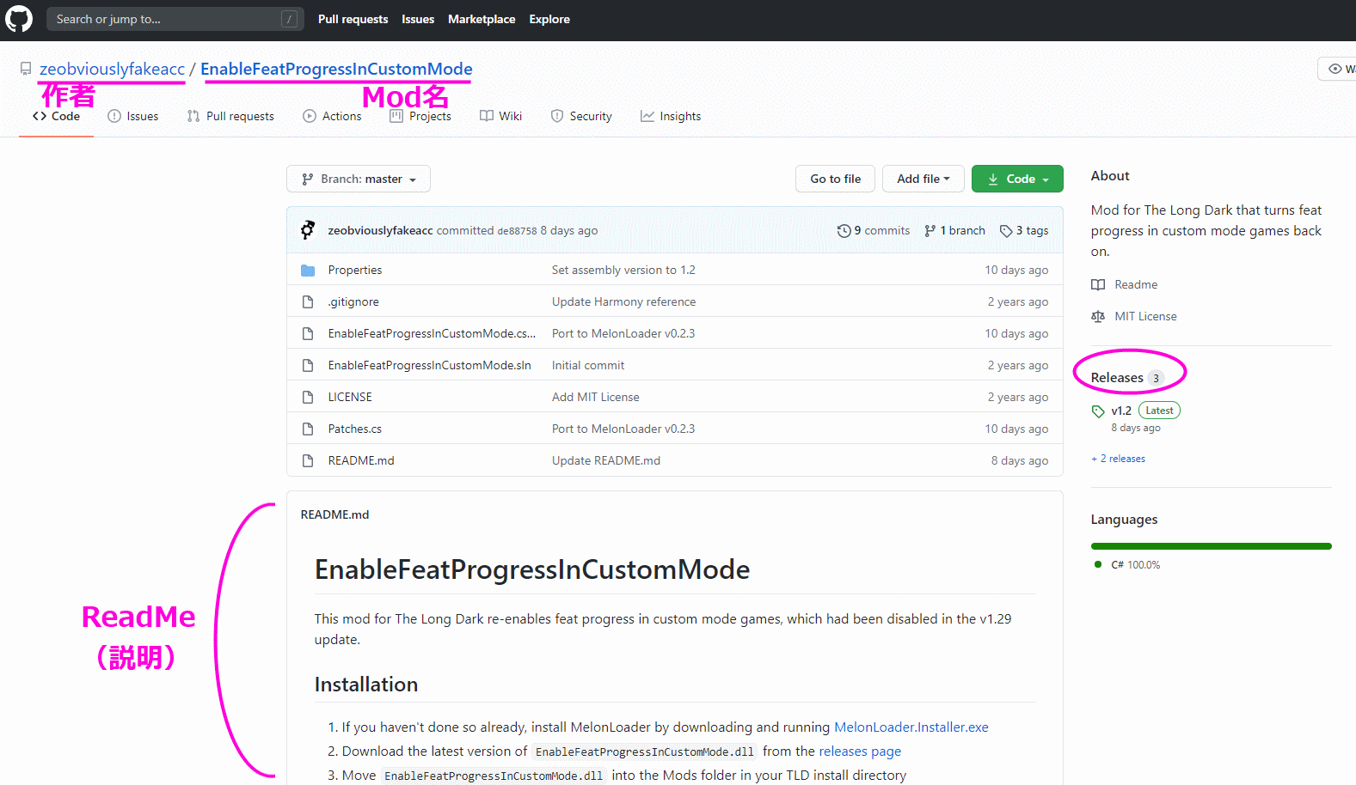The height and width of the screenshot is (785, 1356).
Task: Open 'Set assembly version to 1.2' commit message
Action: pos(623,270)
